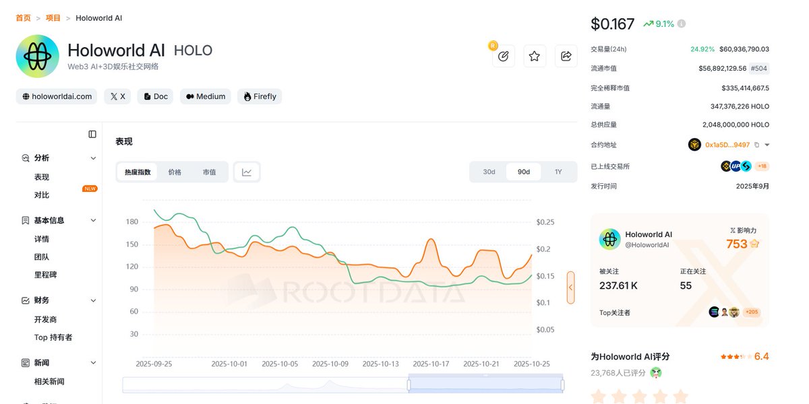
Task: Click the line chart view icon
Action: pyautogui.click(x=247, y=172)
